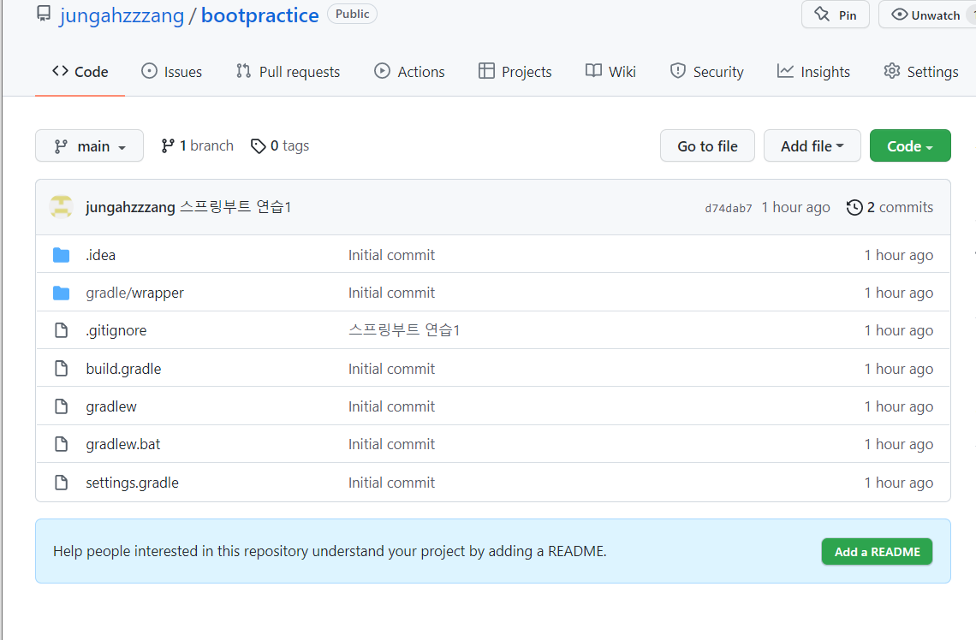Open the .gitignore file
The width and height of the screenshot is (976, 640).
click(x=116, y=330)
